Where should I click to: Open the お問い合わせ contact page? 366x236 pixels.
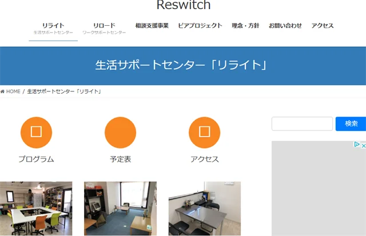[285, 26]
